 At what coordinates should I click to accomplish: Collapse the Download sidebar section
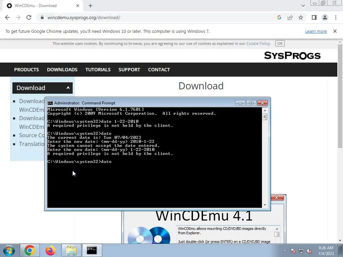pos(43,88)
